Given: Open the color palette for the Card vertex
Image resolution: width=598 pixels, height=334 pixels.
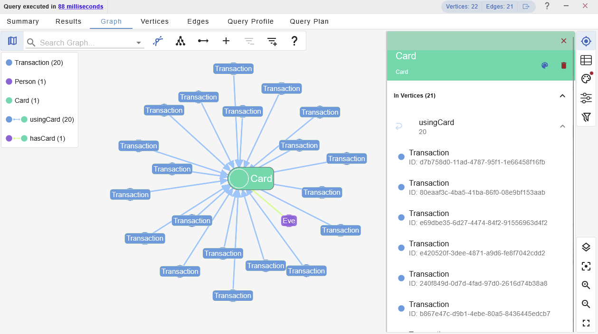Looking at the screenshot, I should 545,65.
